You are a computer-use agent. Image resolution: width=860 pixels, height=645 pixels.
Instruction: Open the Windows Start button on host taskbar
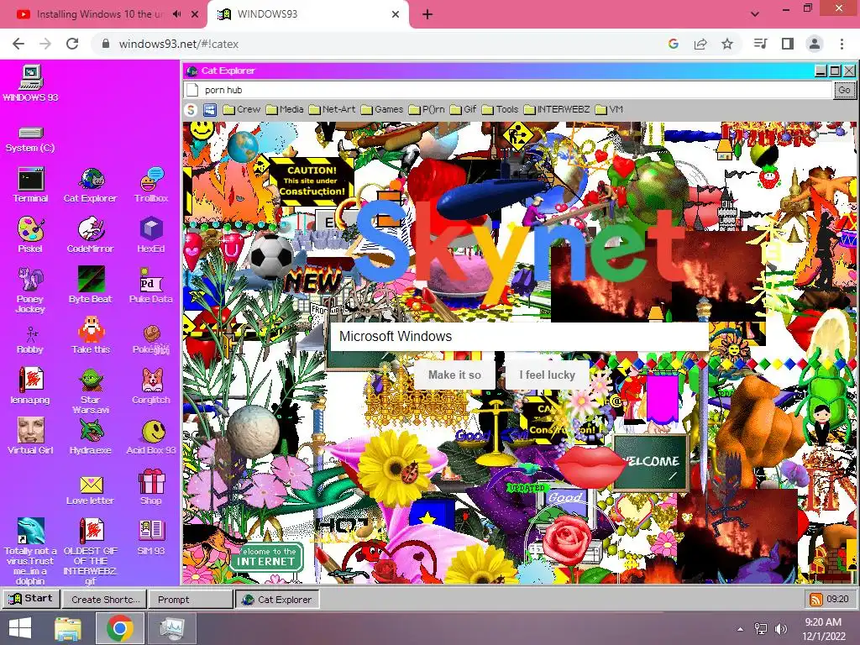point(20,628)
